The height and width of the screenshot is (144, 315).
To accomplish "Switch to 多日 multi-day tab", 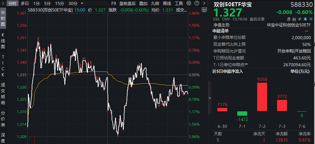I will [x=25, y=3].
